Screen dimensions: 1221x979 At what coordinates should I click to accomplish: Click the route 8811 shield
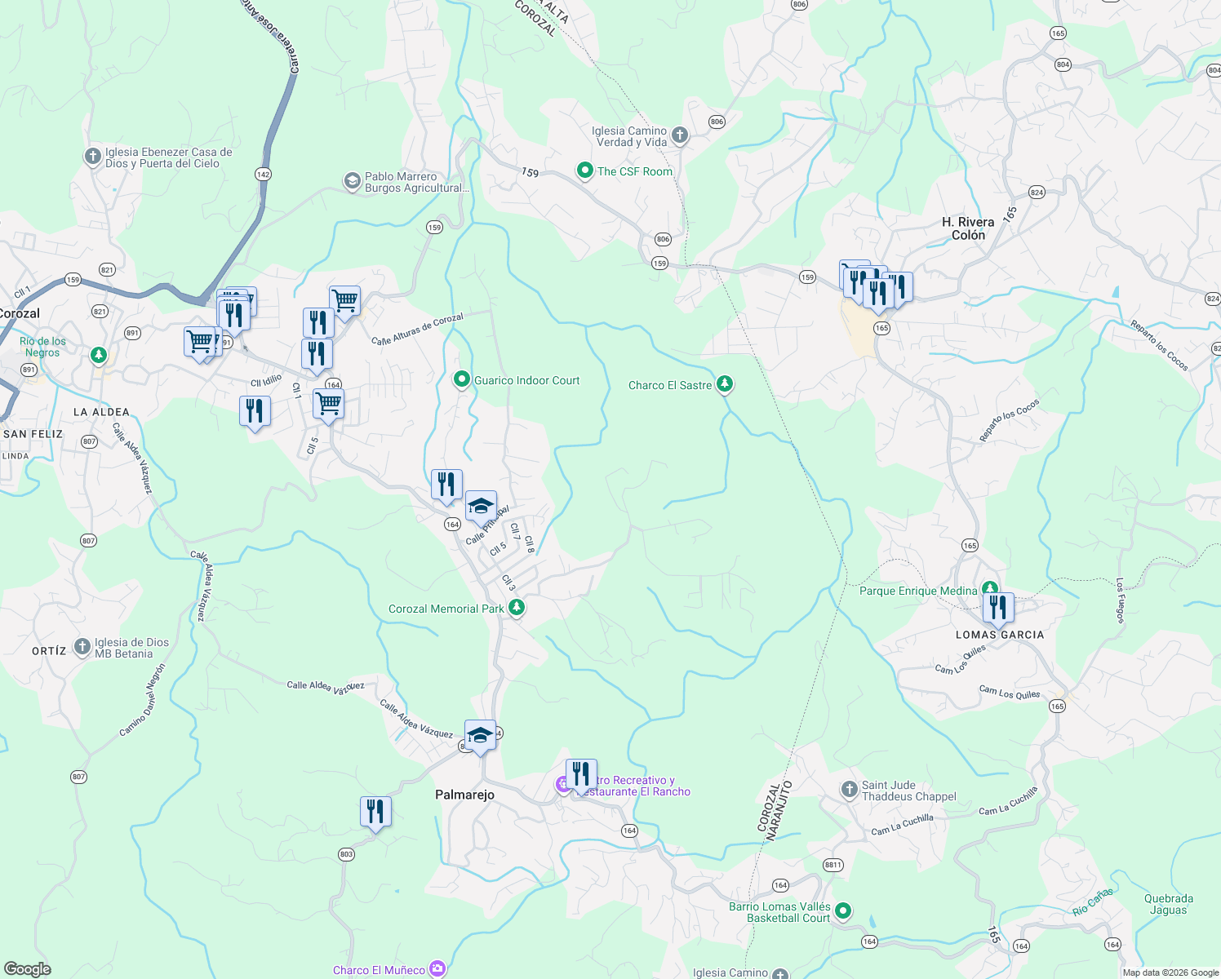tap(832, 865)
